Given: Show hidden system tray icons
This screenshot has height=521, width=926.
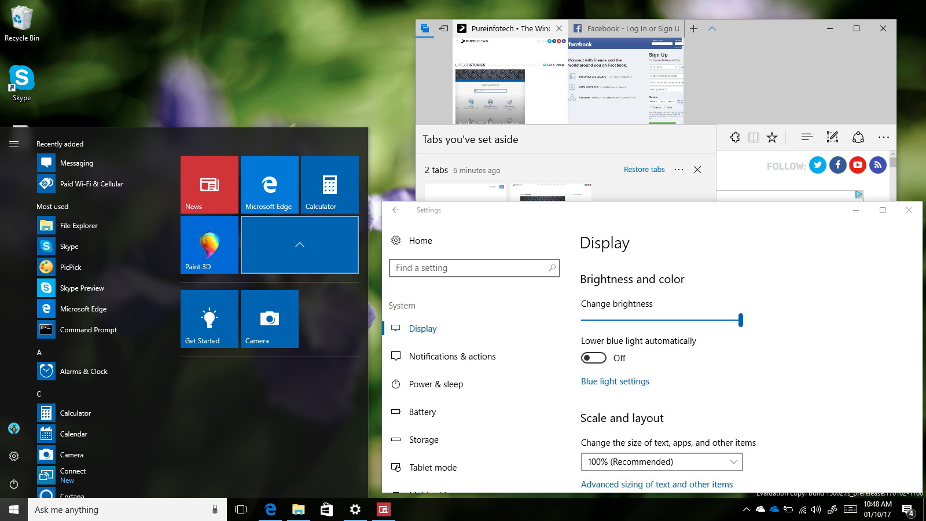Looking at the screenshot, I should click(747, 509).
